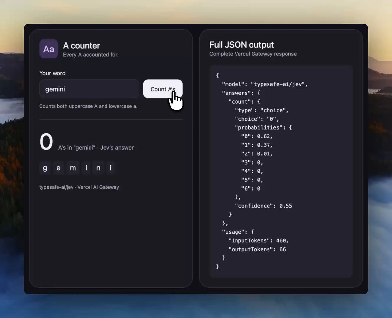Image resolution: width=392 pixels, height=318 pixels.
Task: Click the purple Aa app icon
Action: pos(49,49)
